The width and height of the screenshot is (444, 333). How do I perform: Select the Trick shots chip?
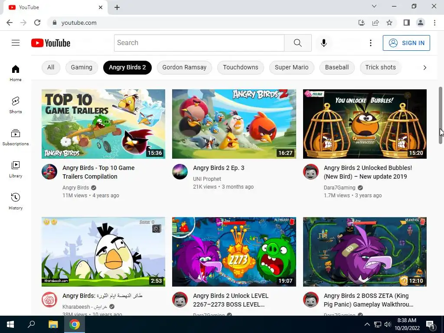[381, 67]
